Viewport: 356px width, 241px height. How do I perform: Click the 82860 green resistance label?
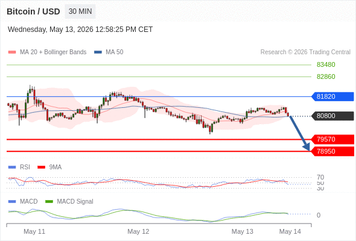click(x=326, y=77)
